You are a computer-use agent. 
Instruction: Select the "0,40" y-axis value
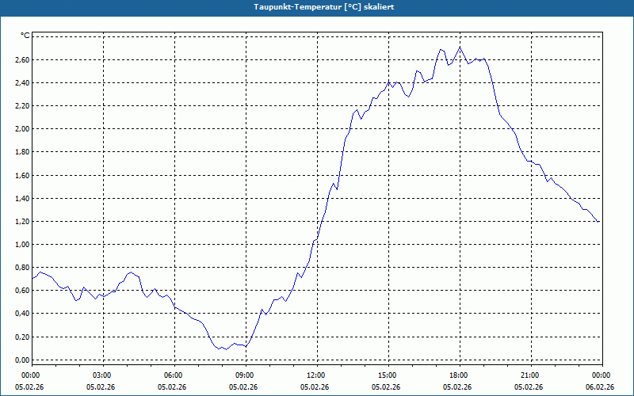click(x=23, y=314)
